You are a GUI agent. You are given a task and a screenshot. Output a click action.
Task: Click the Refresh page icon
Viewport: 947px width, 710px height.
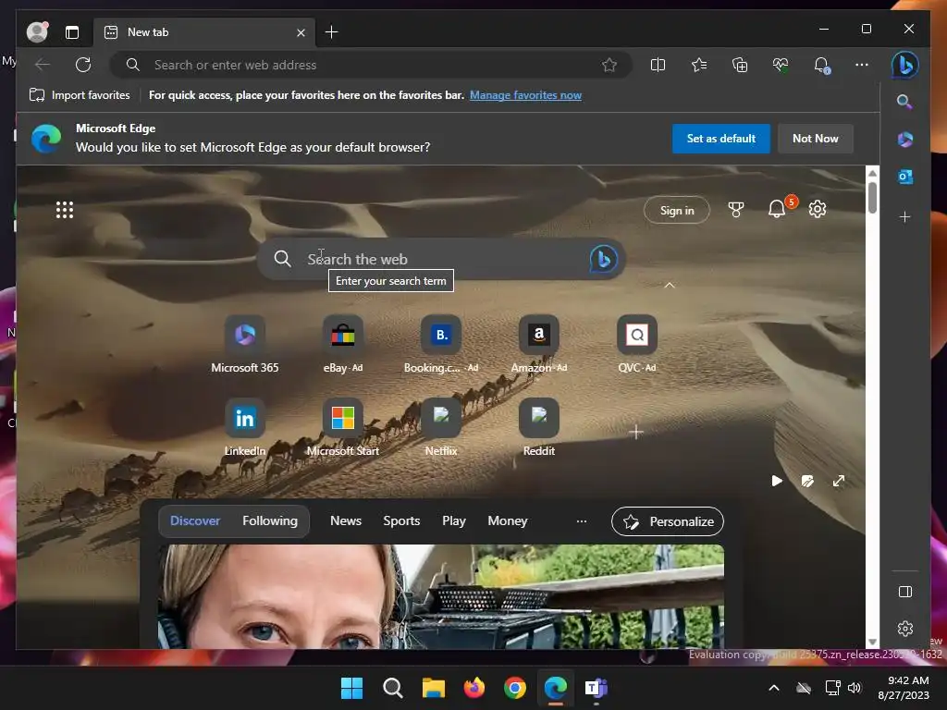(x=83, y=65)
